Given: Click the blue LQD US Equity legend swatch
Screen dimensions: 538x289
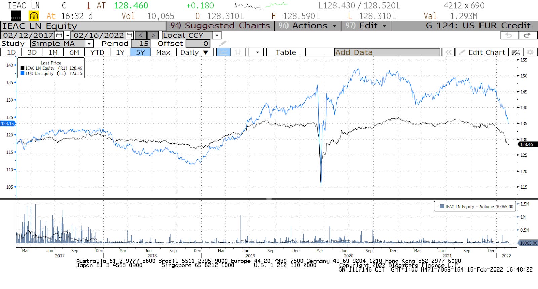Looking at the screenshot, I should tap(23, 73).
